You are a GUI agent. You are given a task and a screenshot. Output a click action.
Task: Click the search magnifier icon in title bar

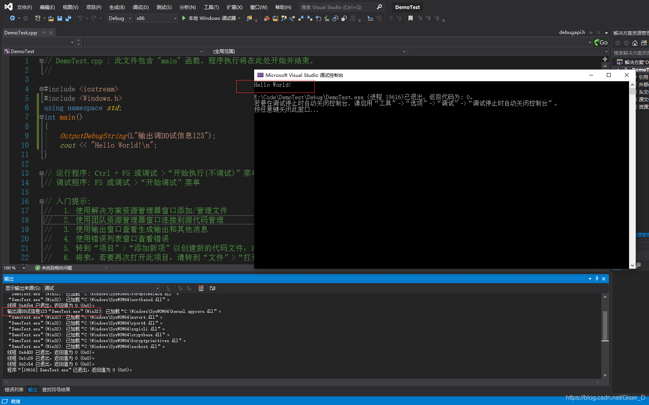click(380, 7)
